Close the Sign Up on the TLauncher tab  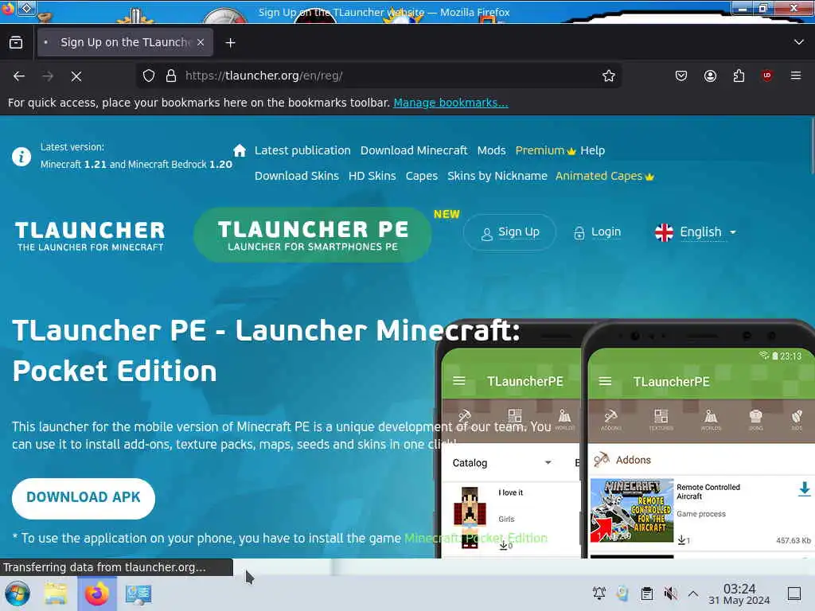pos(201,42)
